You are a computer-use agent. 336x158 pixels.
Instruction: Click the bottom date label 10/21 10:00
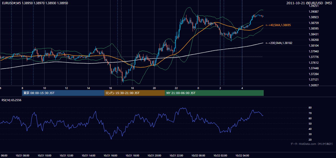coord(44,156)
